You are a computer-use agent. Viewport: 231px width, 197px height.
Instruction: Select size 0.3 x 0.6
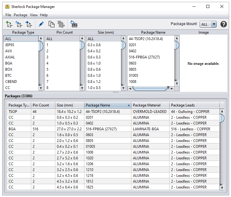click(x=103, y=45)
